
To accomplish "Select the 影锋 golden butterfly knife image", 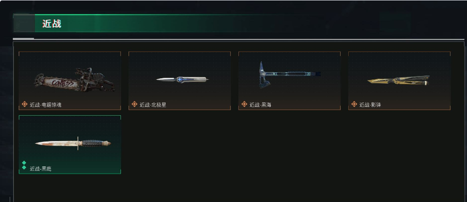I will tap(399, 81).
